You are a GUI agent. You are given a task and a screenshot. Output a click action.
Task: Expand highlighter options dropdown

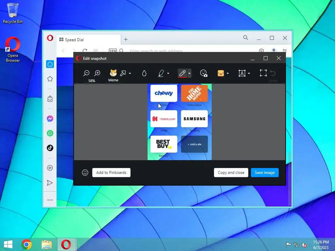point(168,74)
